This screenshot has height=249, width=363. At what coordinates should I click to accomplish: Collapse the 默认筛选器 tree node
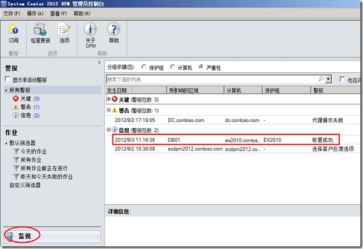[x=6, y=143]
